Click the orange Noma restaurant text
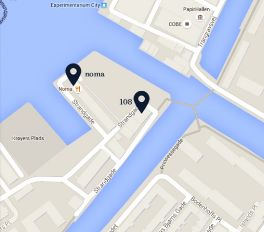This screenshot has height=232, width=264. [x=66, y=89]
